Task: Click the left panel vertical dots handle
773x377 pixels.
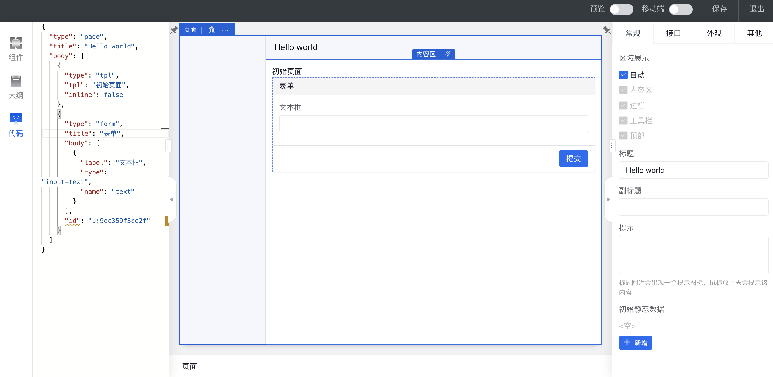Action: pyautogui.click(x=168, y=146)
